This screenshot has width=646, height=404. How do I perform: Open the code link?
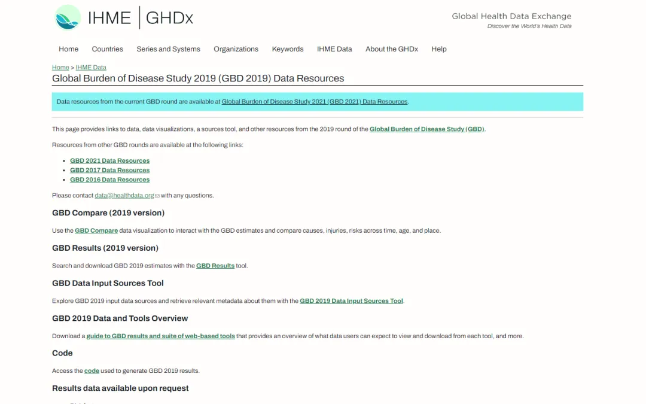(92, 371)
